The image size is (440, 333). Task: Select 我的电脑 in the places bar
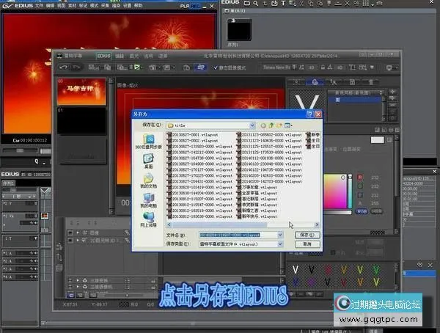pos(148,202)
